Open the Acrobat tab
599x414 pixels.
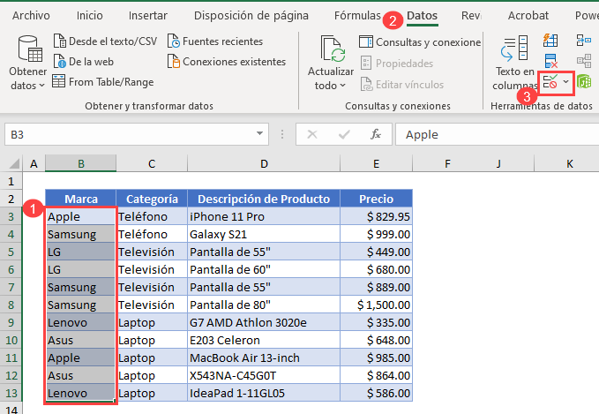[x=528, y=16]
